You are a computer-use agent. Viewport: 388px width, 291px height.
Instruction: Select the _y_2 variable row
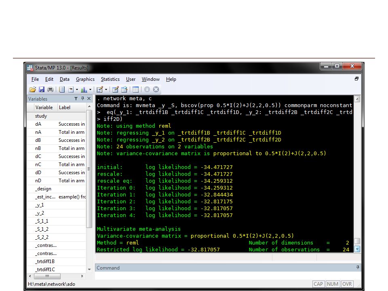pyautogui.click(x=57, y=213)
